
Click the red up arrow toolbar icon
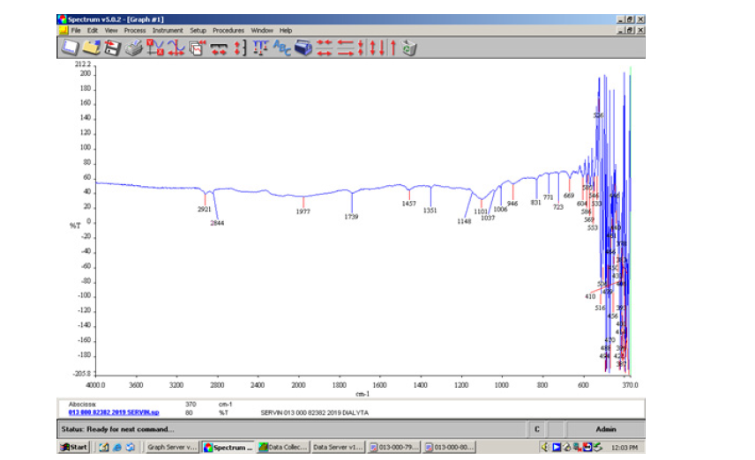pos(392,48)
